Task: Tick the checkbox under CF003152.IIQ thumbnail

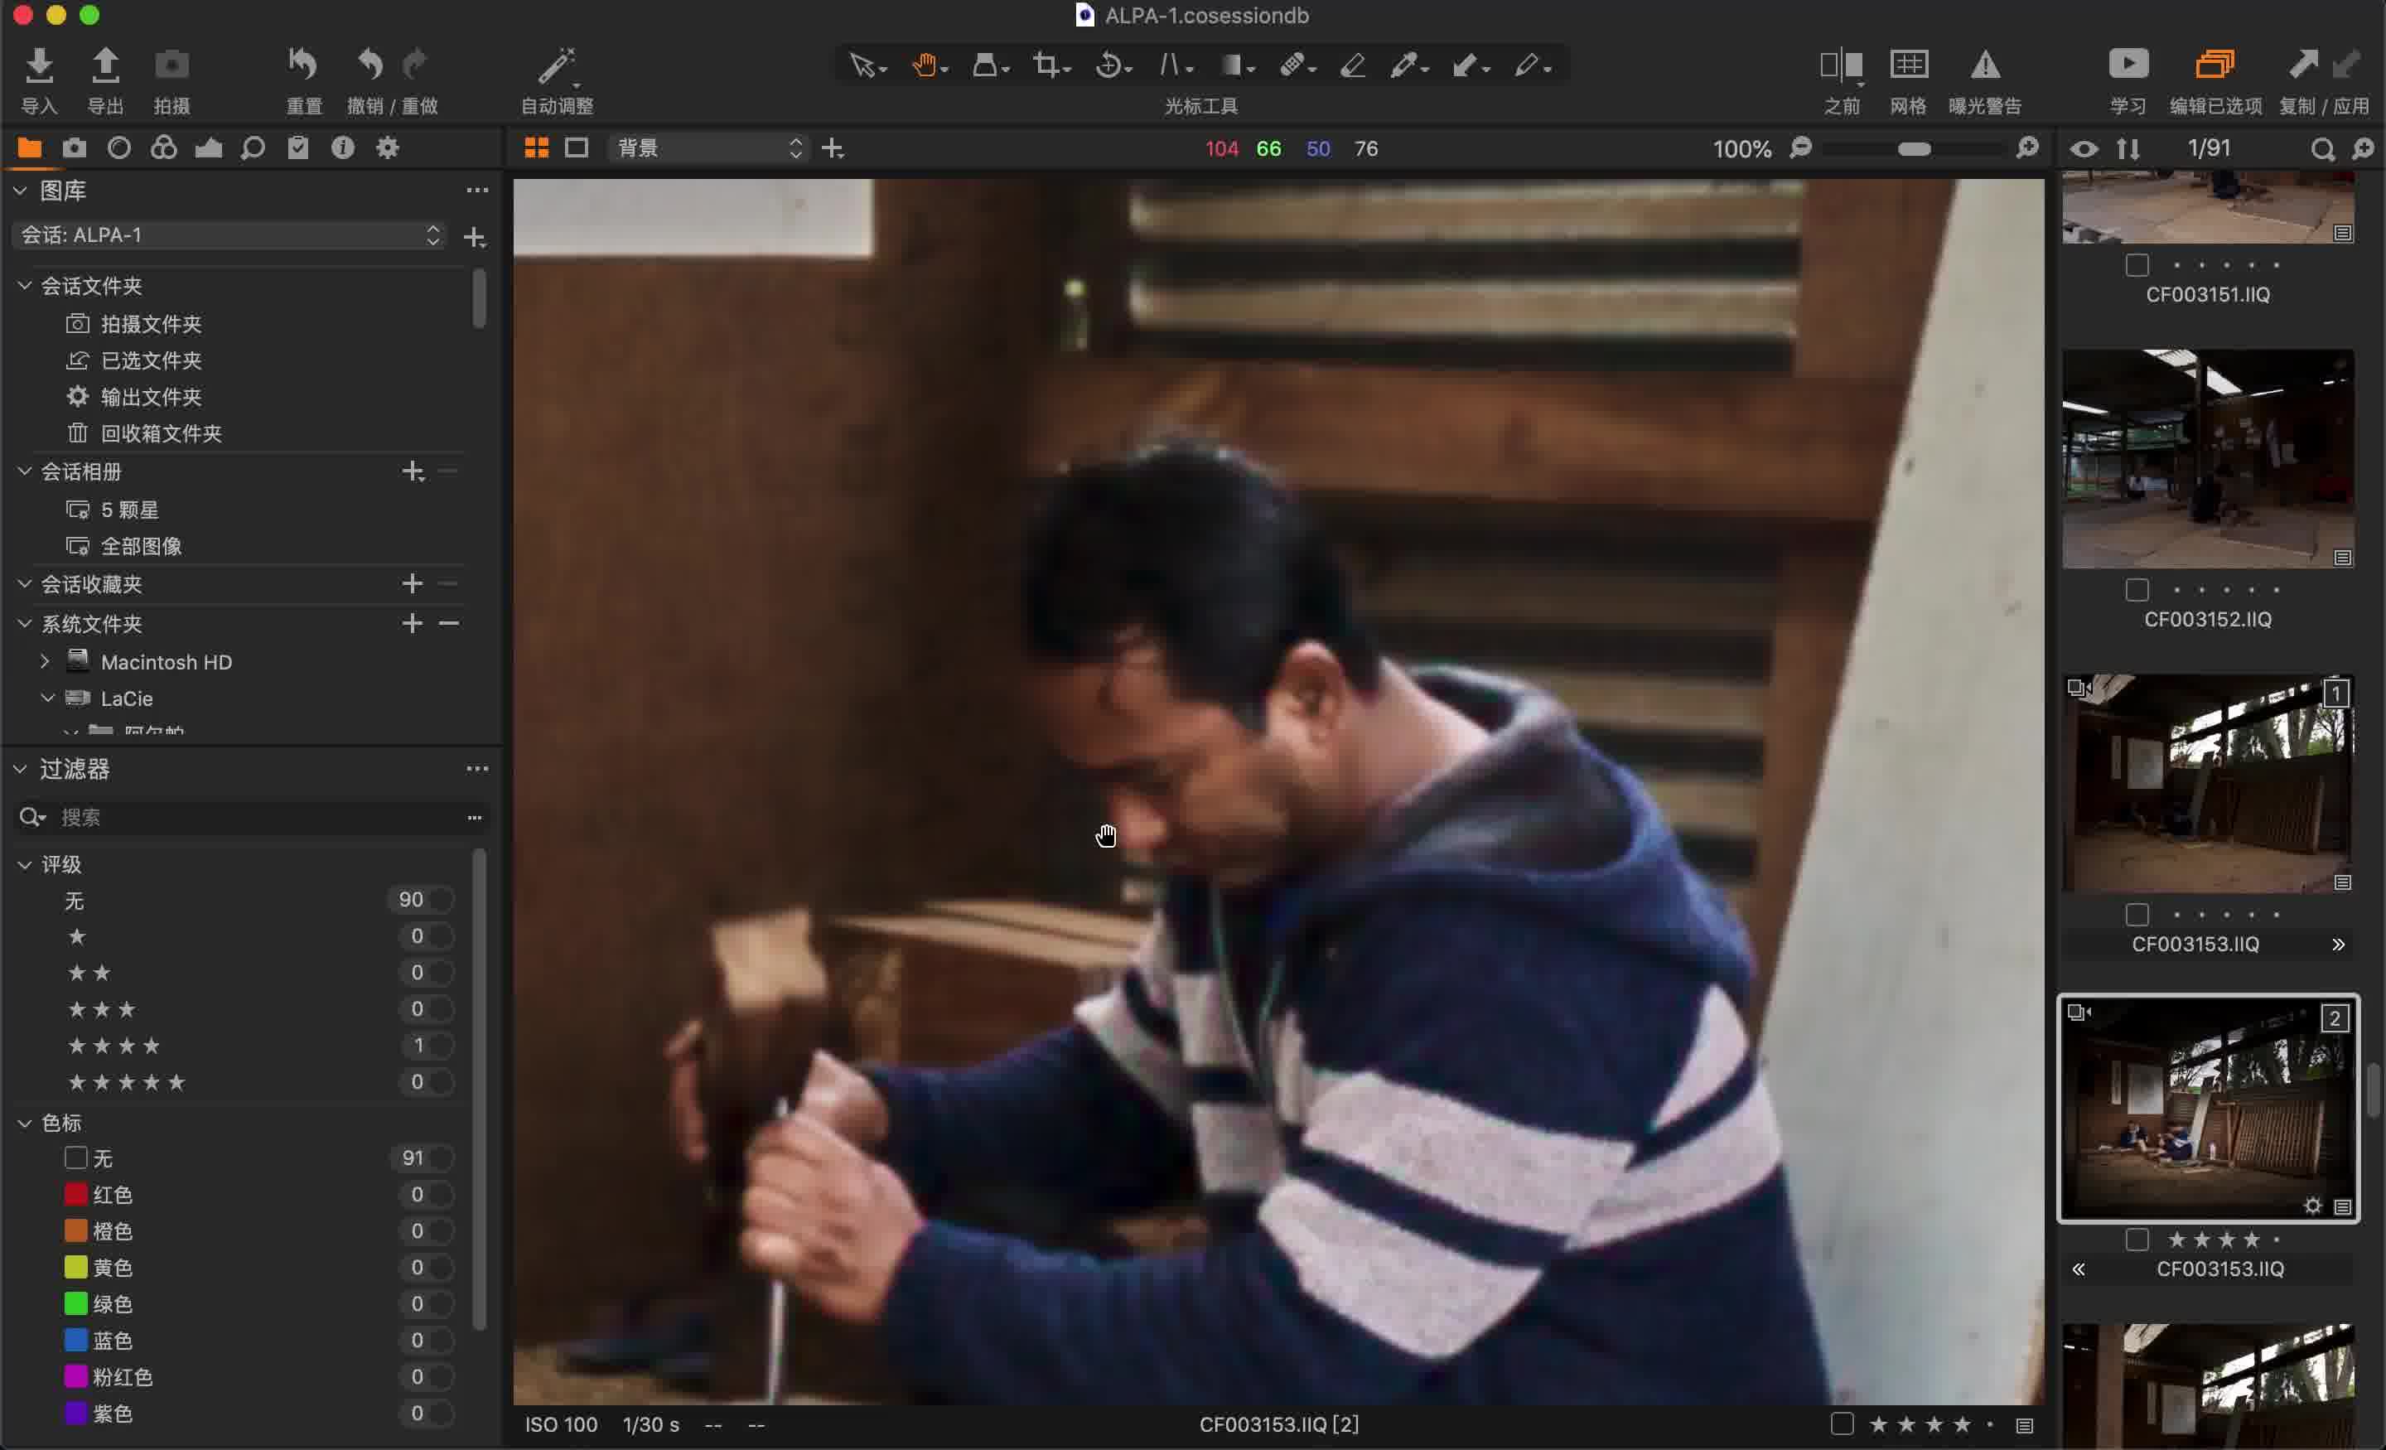Action: (x=2136, y=590)
